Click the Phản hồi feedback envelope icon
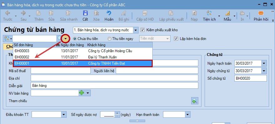The image size is (275, 124). (x=261, y=13)
